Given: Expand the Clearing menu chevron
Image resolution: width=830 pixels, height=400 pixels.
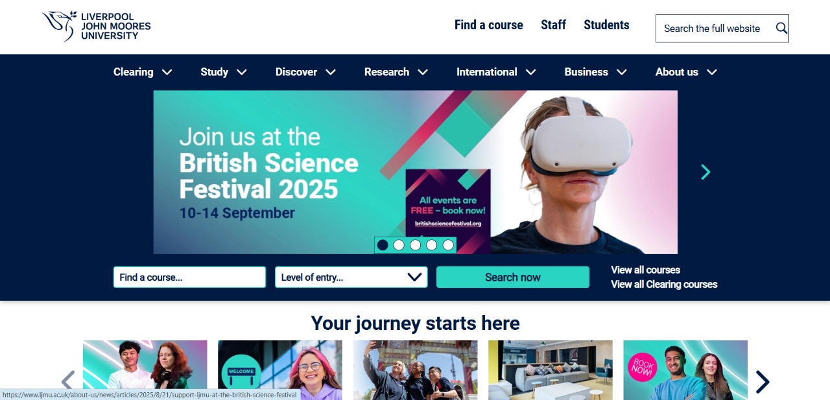Looking at the screenshot, I should [167, 72].
